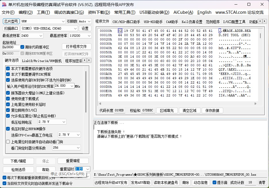Screen dimensions: 269x188
Task: Disable 使用快速下载模式 checkbox
Action: (x=8, y=99)
